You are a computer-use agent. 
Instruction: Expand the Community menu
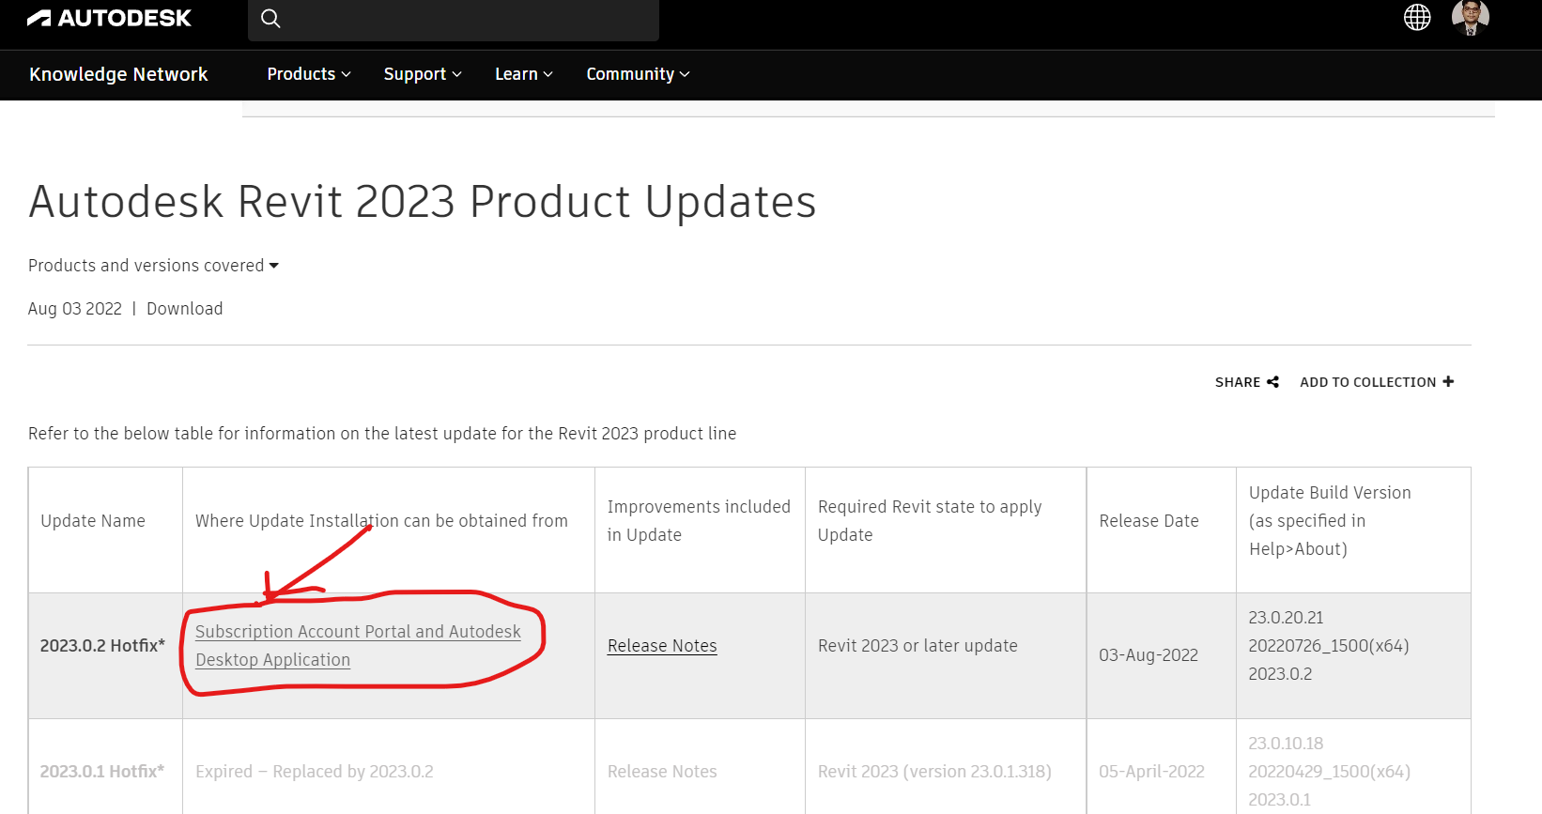tap(638, 74)
